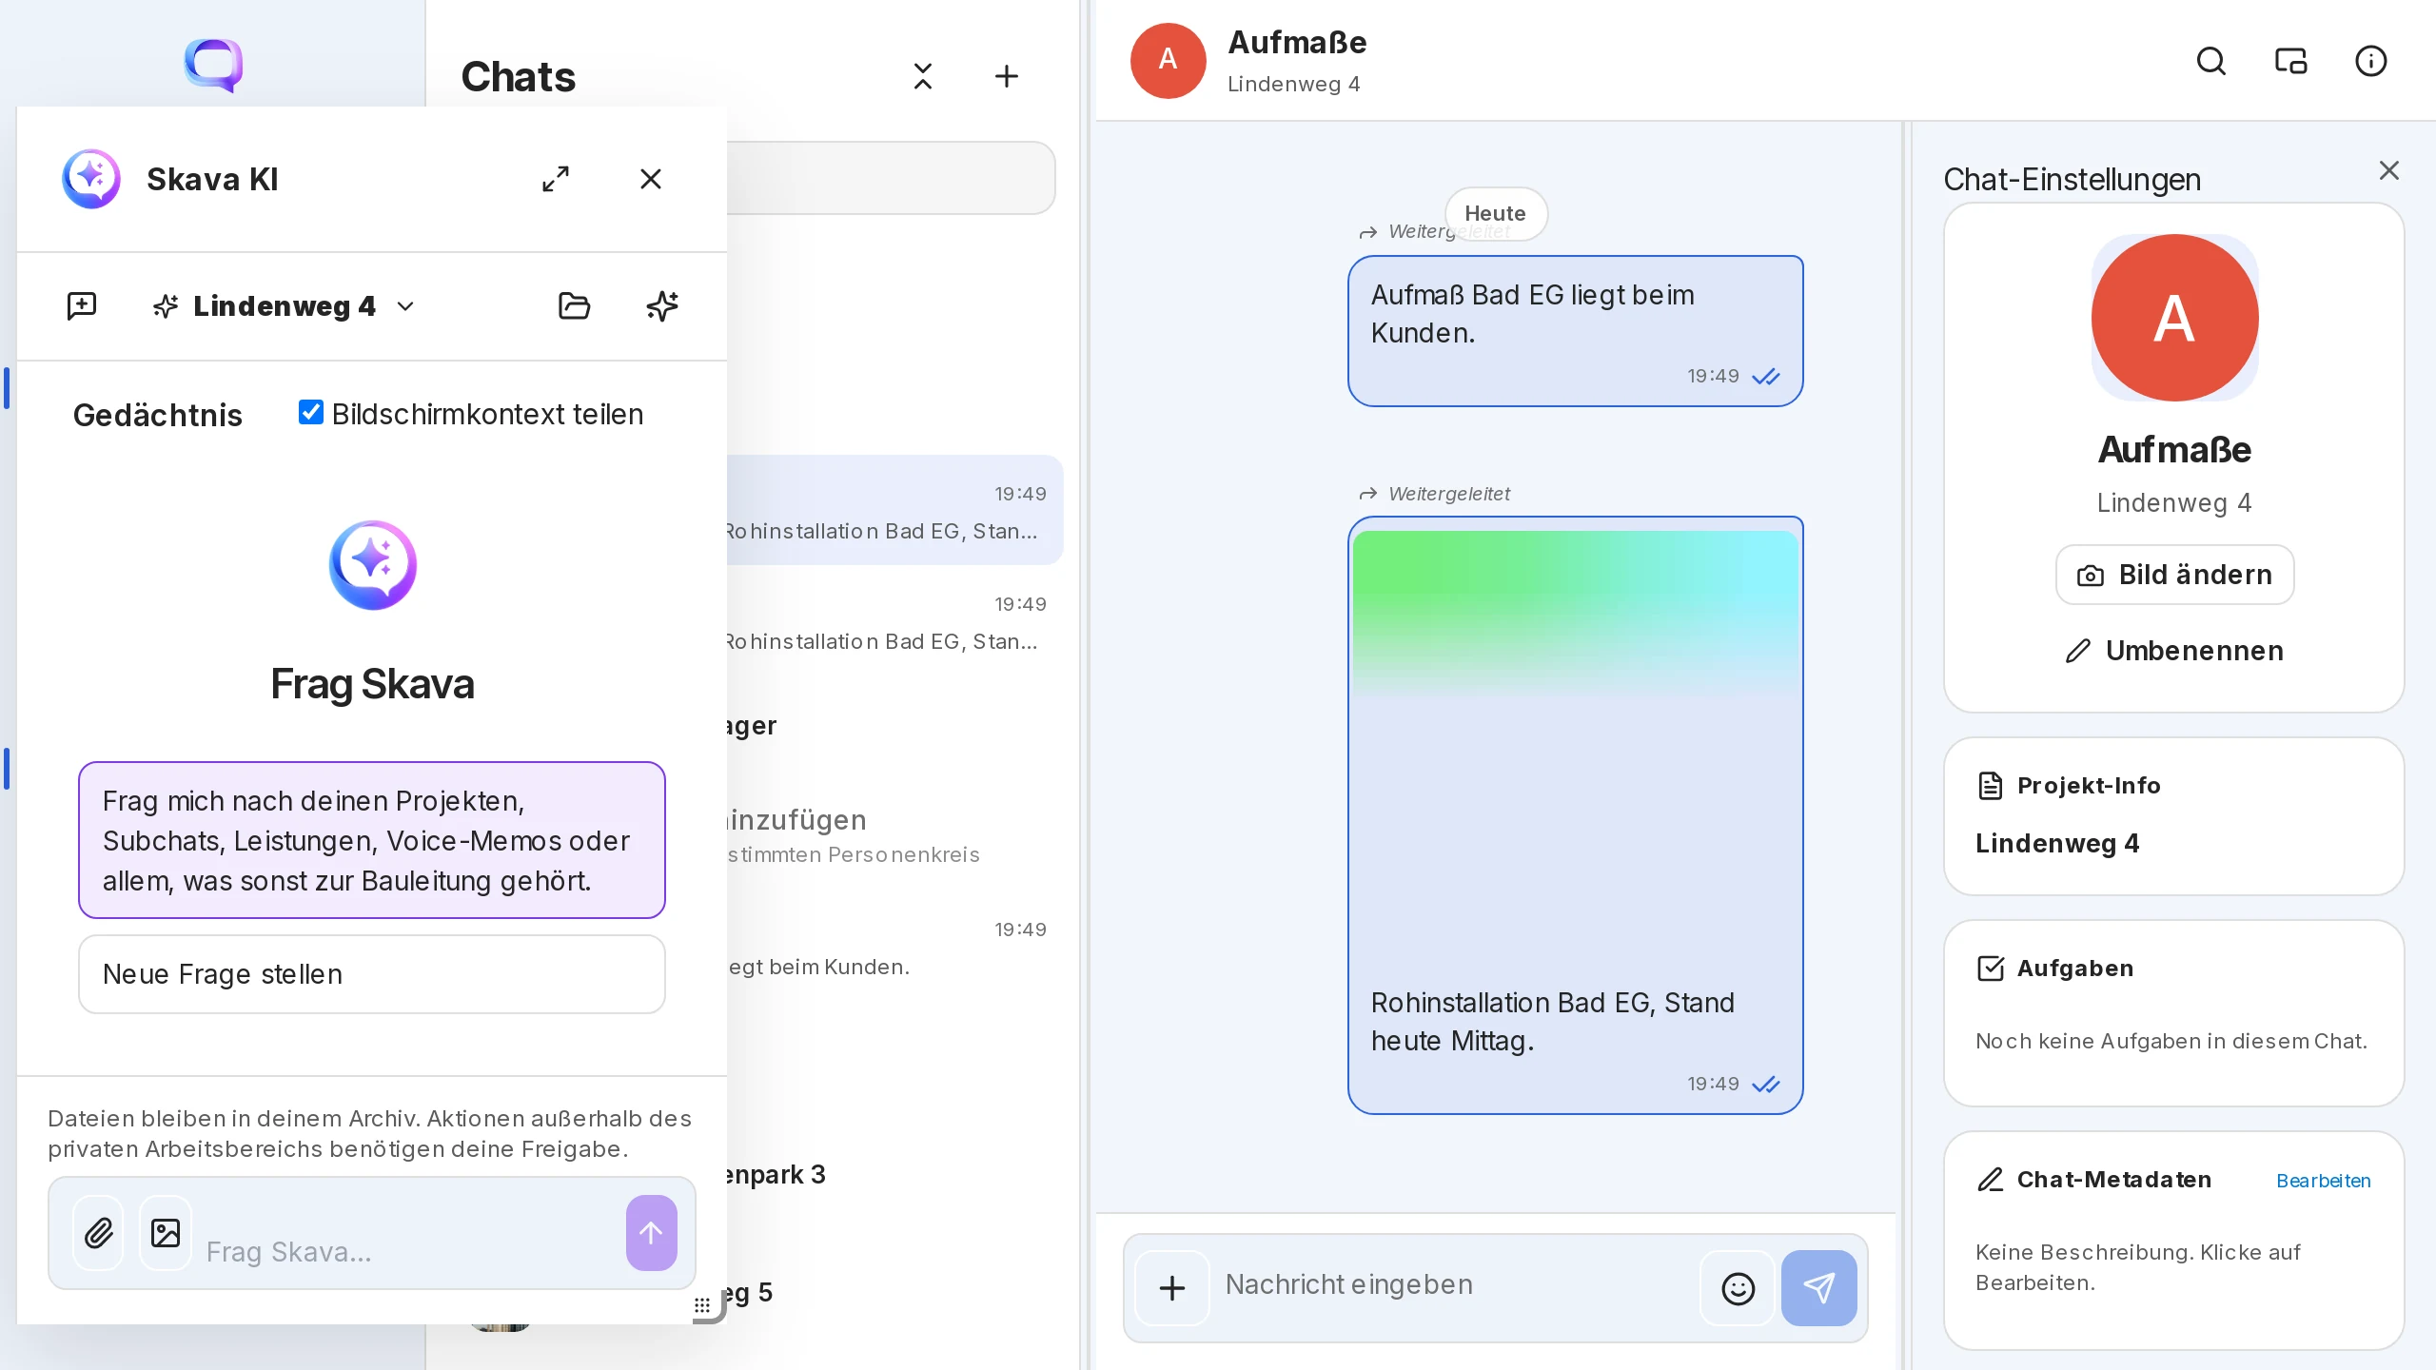Screen dimensions: 2436x1370
Task: Click the Aufgaben section heading
Action: (x=2075, y=969)
